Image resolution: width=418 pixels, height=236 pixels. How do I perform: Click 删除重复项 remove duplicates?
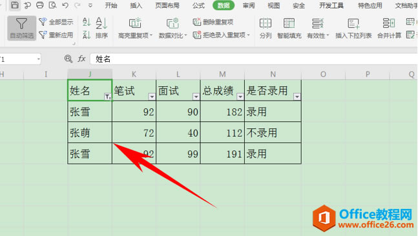click(213, 22)
